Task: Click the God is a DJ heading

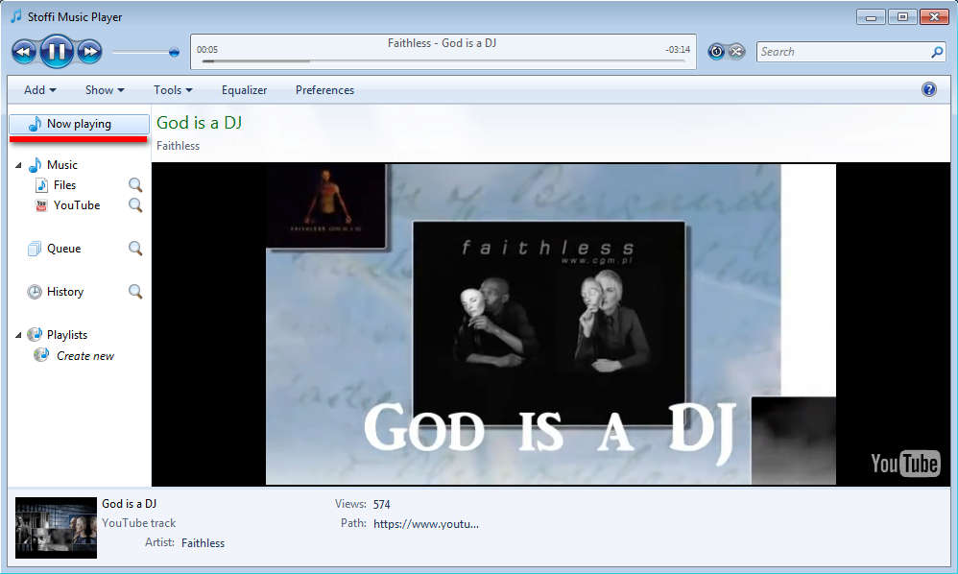Action: pyautogui.click(x=199, y=123)
